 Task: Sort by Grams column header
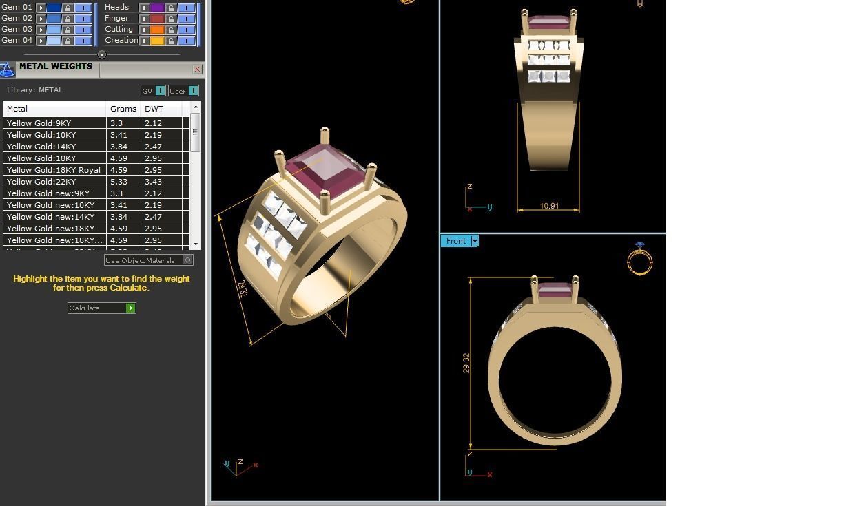pyautogui.click(x=123, y=109)
